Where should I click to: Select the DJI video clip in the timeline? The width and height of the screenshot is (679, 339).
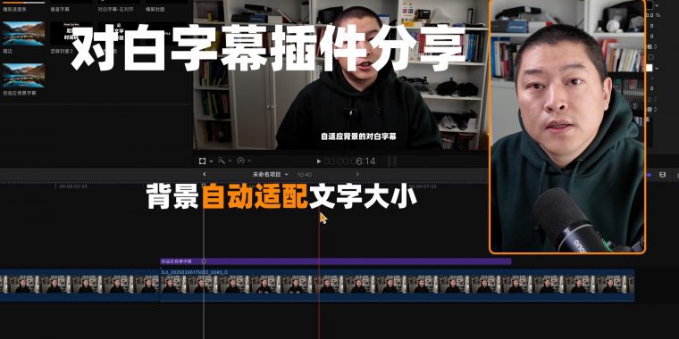397,285
